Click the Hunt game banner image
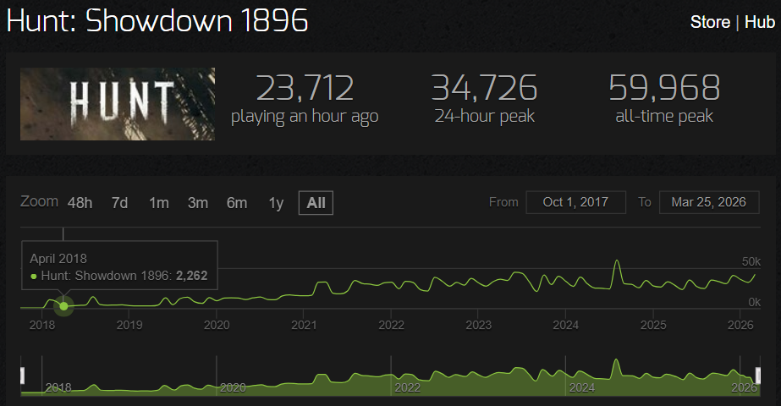 click(118, 104)
